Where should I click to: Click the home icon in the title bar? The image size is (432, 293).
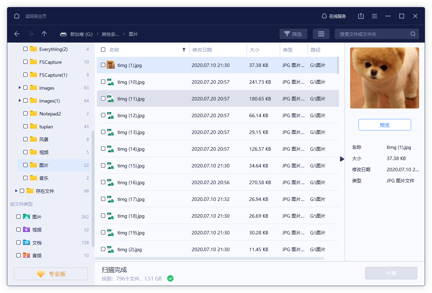(17, 16)
